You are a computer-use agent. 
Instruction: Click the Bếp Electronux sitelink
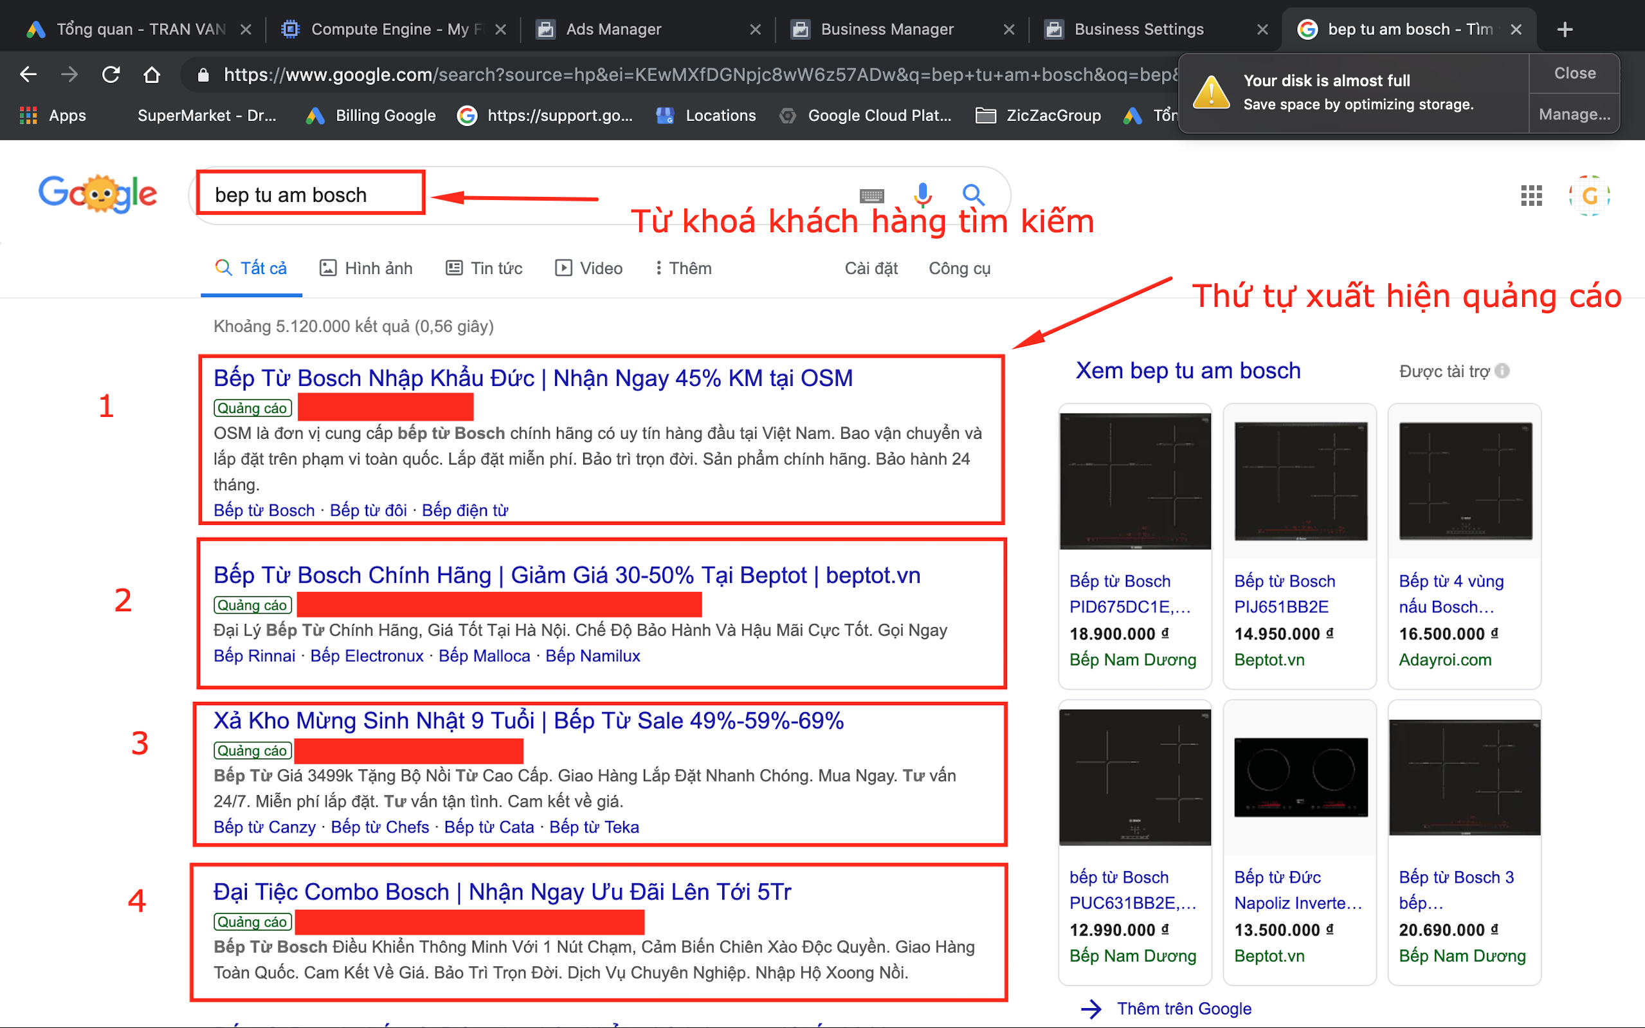(x=367, y=656)
